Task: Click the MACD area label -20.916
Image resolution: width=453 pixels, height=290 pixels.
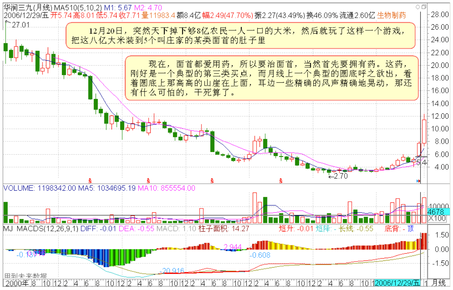Action: click(x=172, y=271)
